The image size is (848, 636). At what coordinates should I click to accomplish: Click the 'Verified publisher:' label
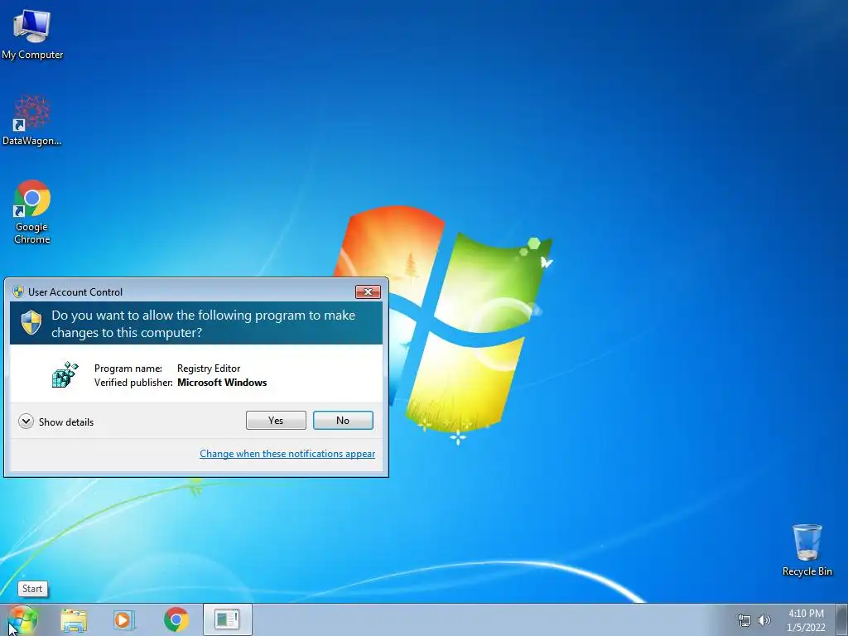coord(133,383)
